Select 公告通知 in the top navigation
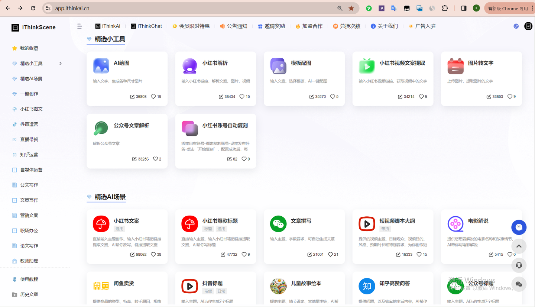The image size is (535, 307). [234, 26]
